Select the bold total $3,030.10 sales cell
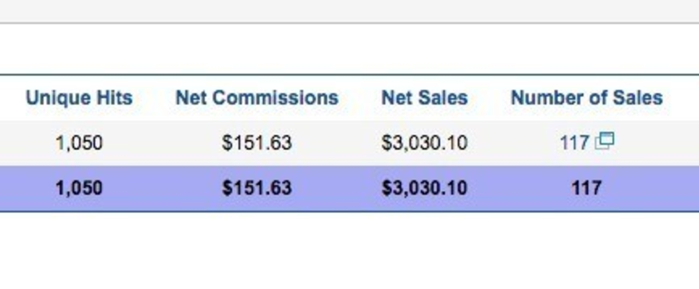Screen dimensions: 699x289 424,188
